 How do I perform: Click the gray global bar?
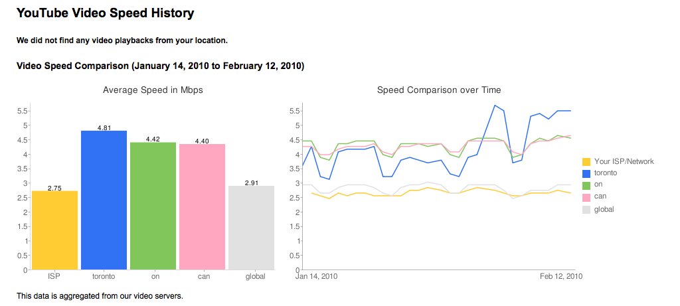251,228
